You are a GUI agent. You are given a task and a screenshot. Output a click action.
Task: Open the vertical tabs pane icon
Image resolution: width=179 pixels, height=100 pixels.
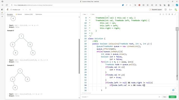coord(2,10)
